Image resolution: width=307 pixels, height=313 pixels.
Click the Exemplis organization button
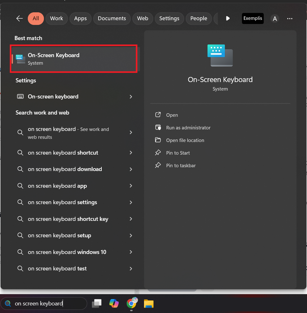click(253, 18)
